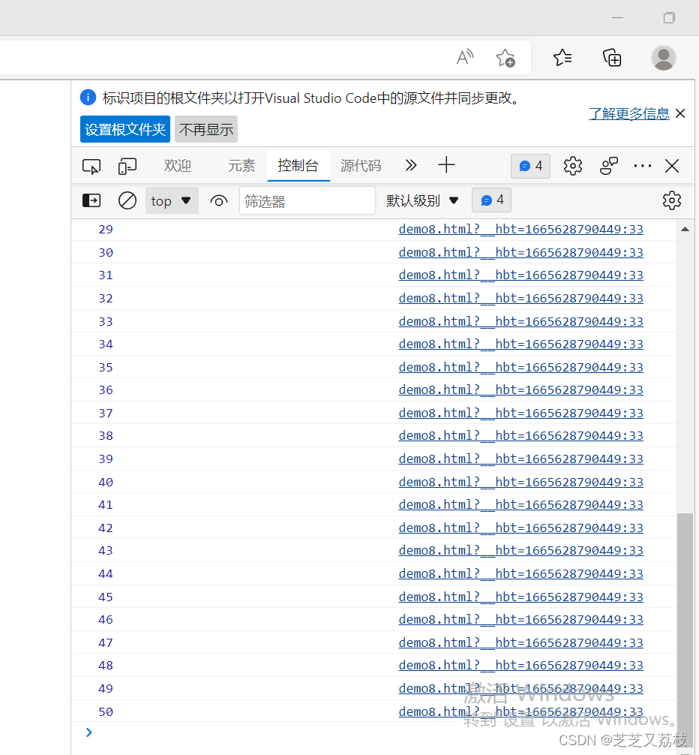Activate the inspect element picker icon

pyautogui.click(x=91, y=166)
